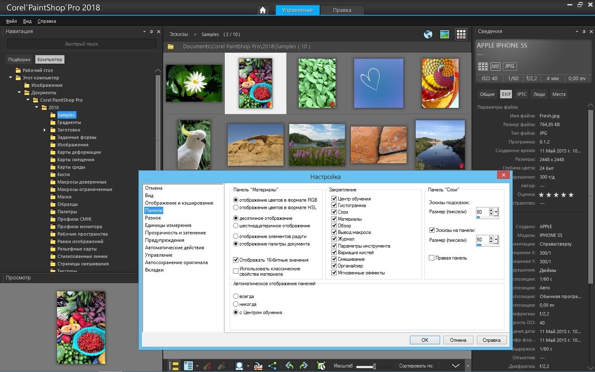This screenshot has width=595, height=372.
Task: Toggle Navigation palette icon in bottom toolbar
Action: (175, 366)
